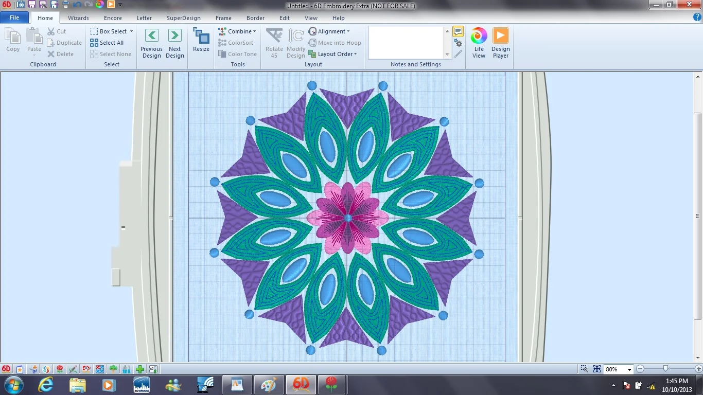The image size is (703, 395).
Task: Switch to the SuperDesign tab
Action: (184, 18)
